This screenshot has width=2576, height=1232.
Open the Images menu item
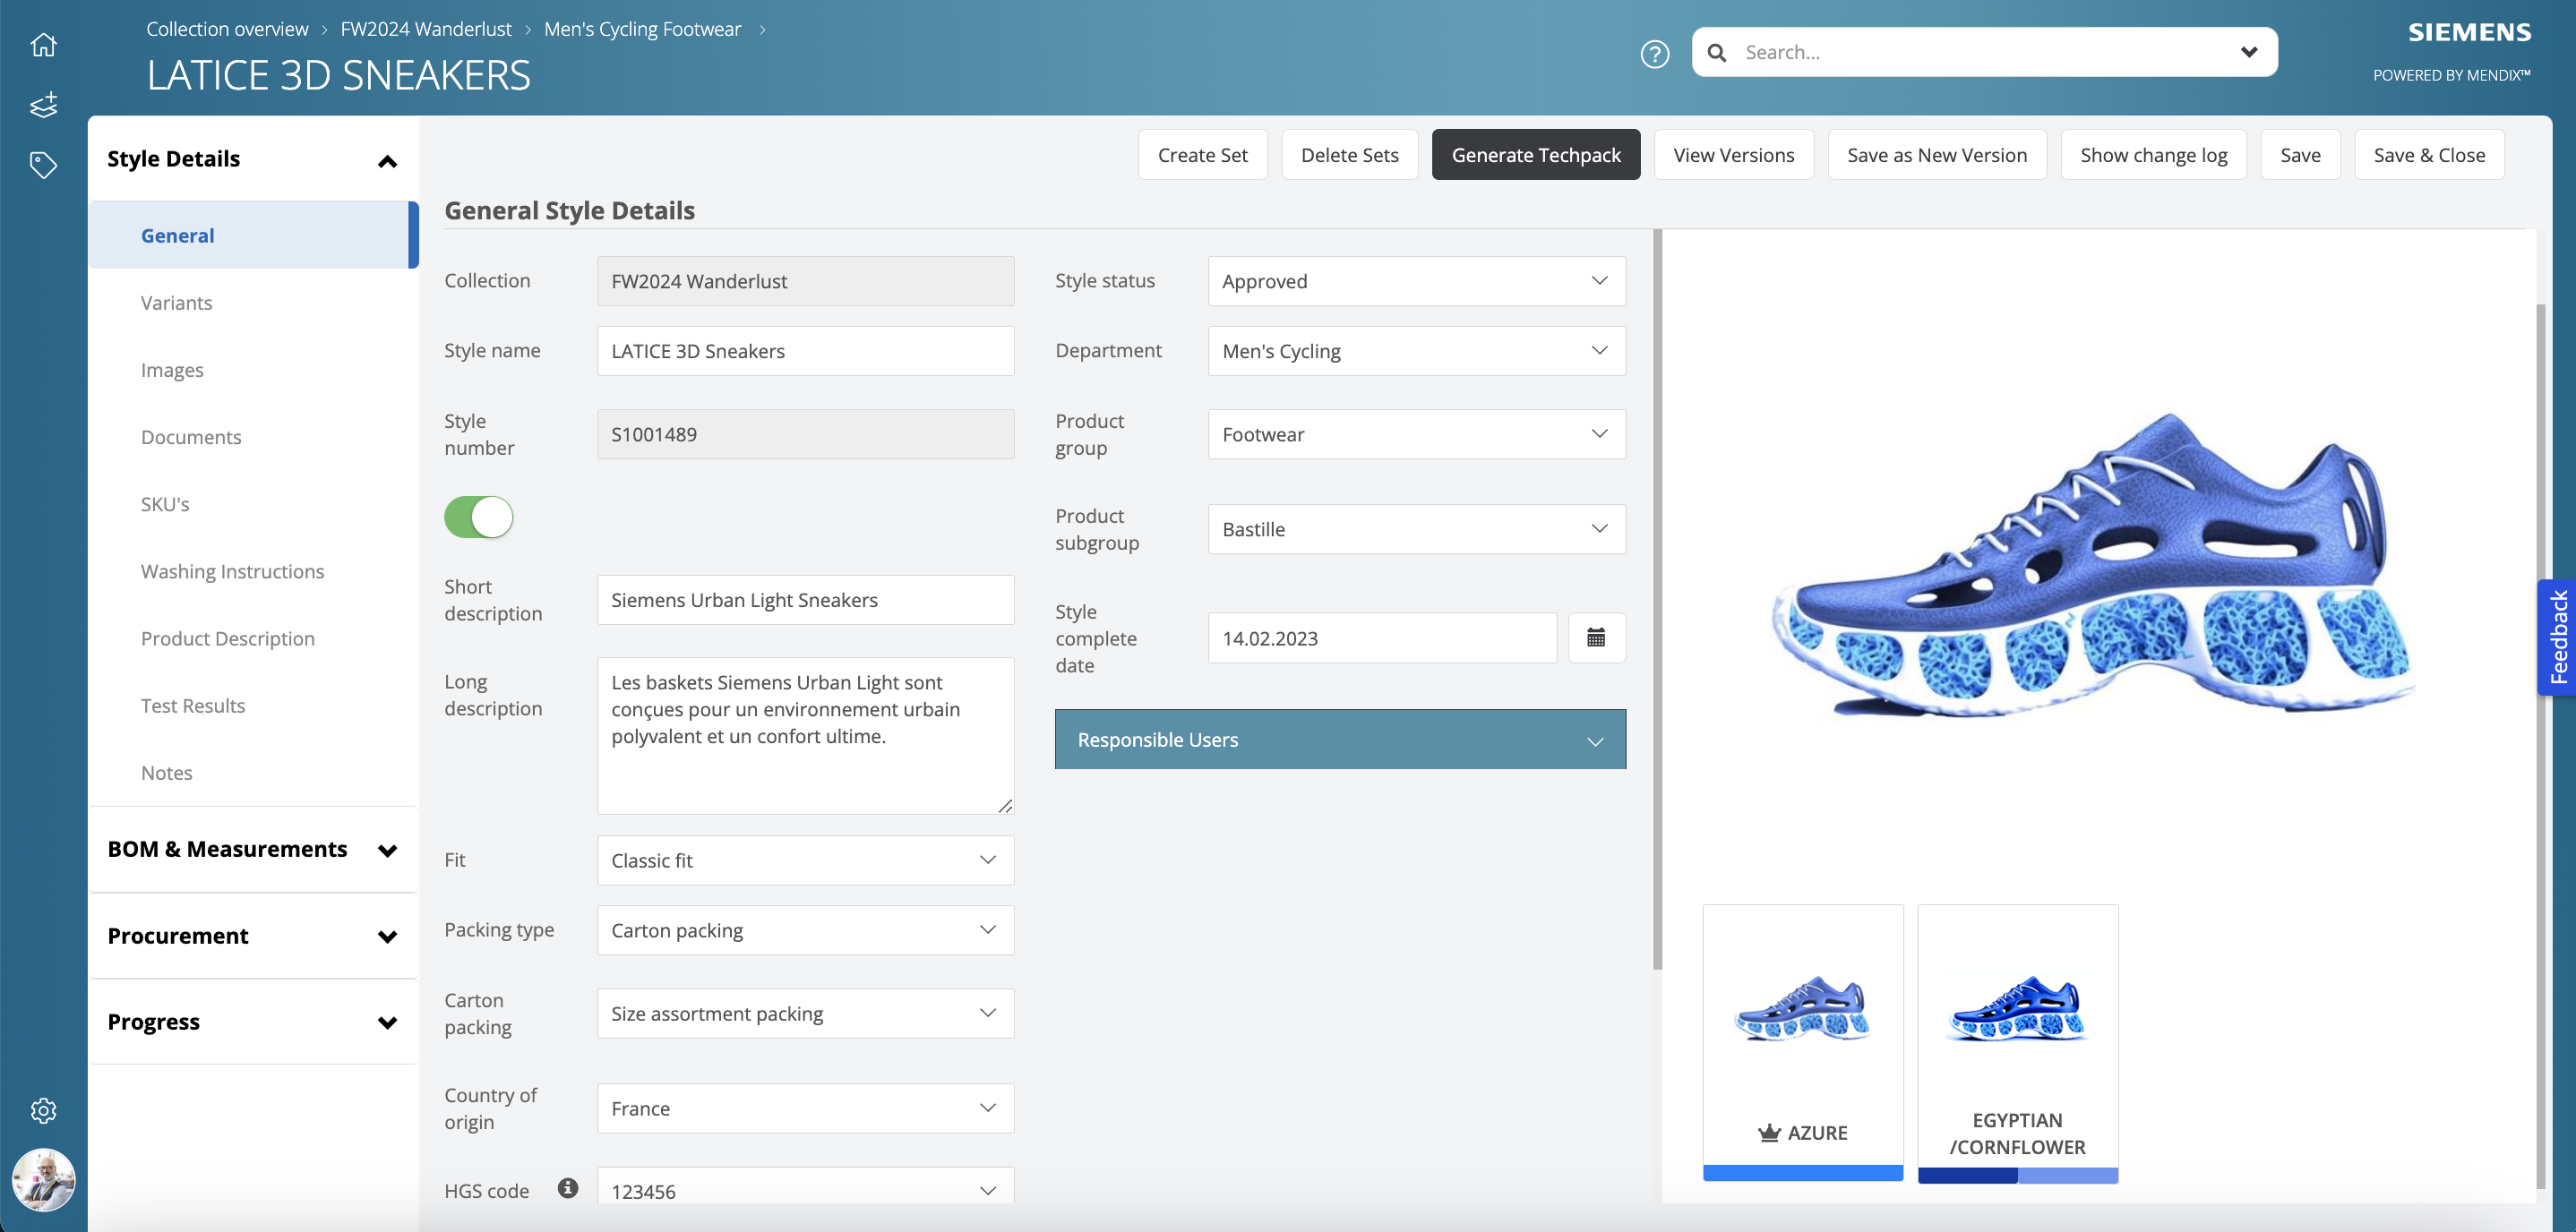(253, 369)
